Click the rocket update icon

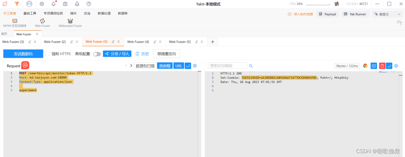click(77, 4)
